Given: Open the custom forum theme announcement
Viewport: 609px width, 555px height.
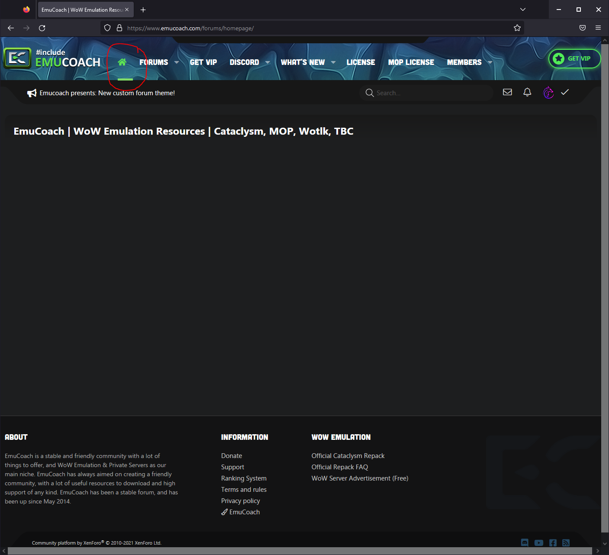Looking at the screenshot, I should pyautogui.click(x=107, y=93).
